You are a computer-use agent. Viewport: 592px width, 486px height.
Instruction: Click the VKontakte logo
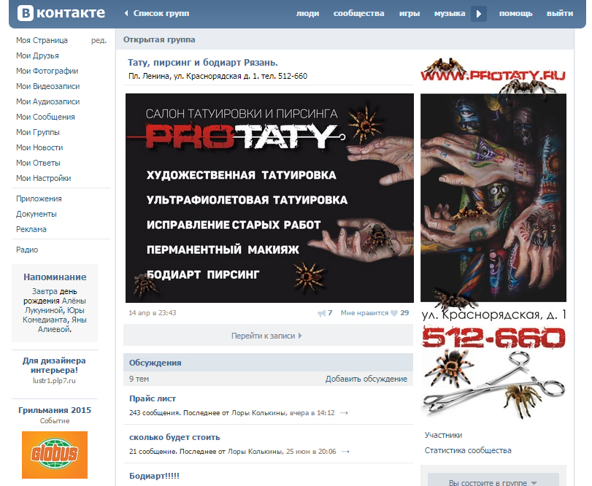pyautogui.click(x=61, y=13)
